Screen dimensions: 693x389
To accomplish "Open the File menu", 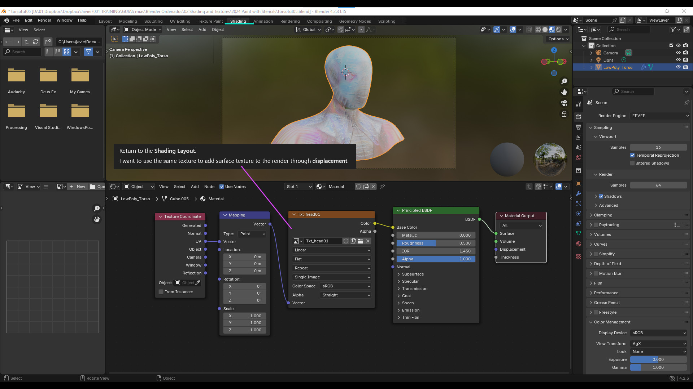I will tap(16, 20).
